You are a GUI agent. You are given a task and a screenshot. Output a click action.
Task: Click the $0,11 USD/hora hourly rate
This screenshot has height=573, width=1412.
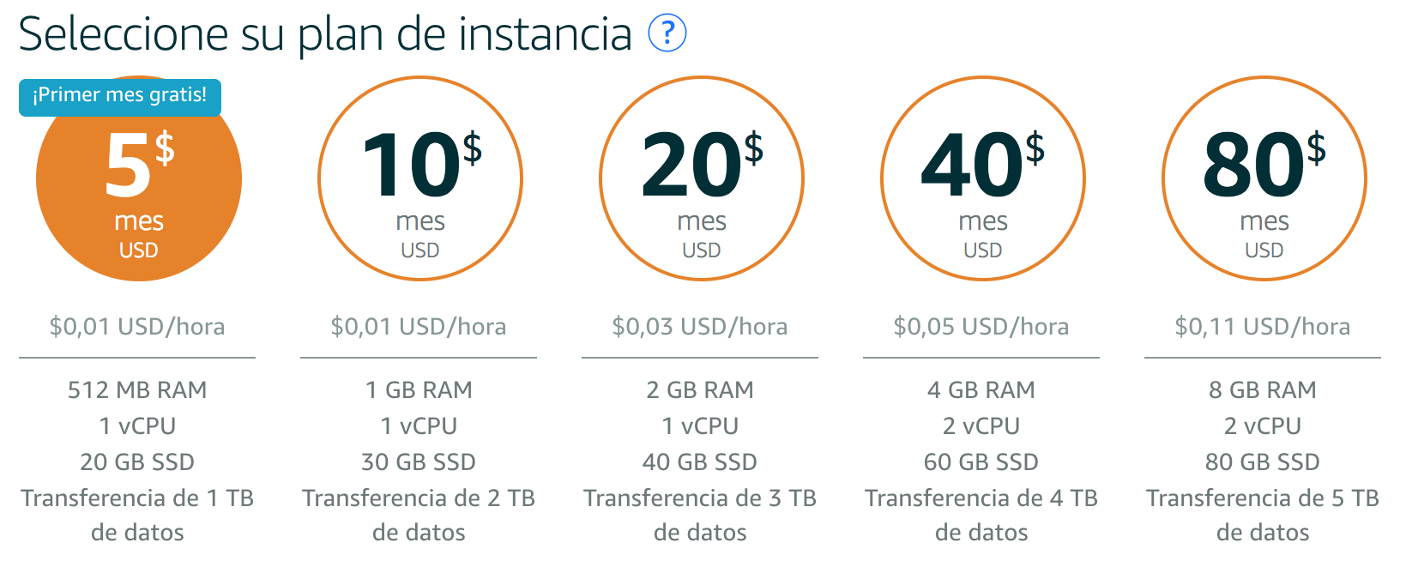pos(1263,327)
